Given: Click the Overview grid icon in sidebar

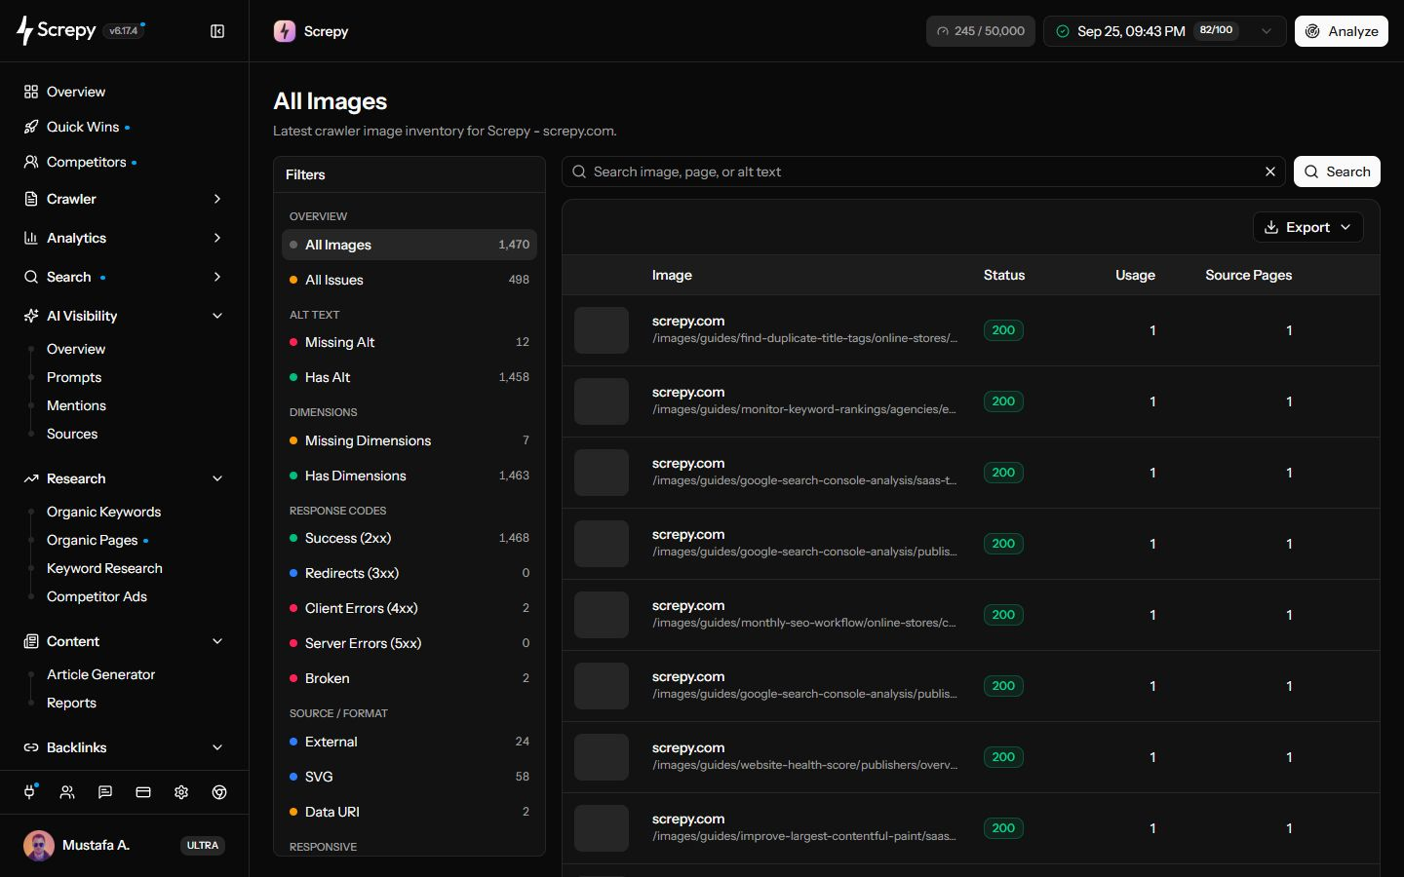Looking at the screenshot, I should tap(31, 92).
